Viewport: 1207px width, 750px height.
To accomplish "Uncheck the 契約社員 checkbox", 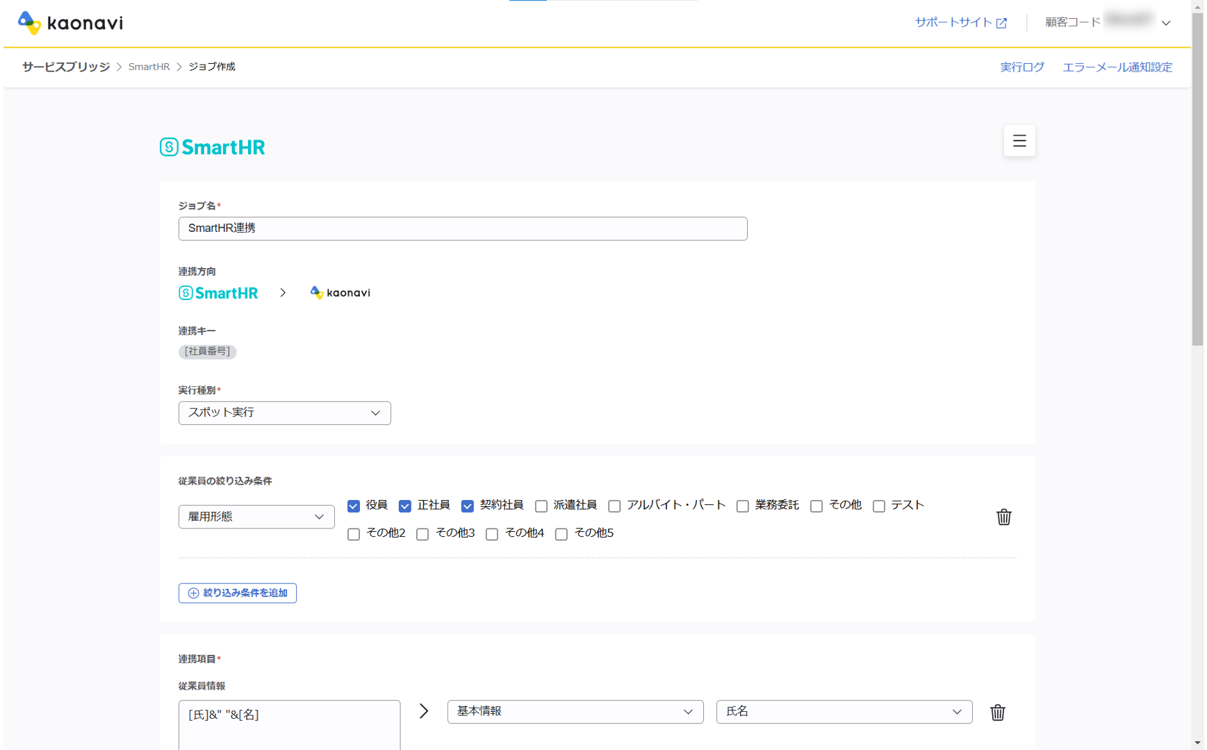I will pyautogui.click(x=468, y=506).
